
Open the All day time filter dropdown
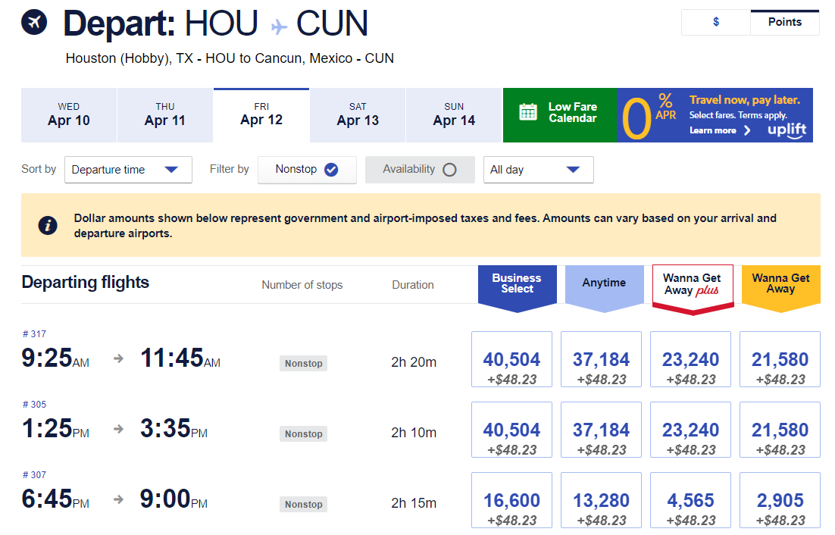tap(538, 169)
